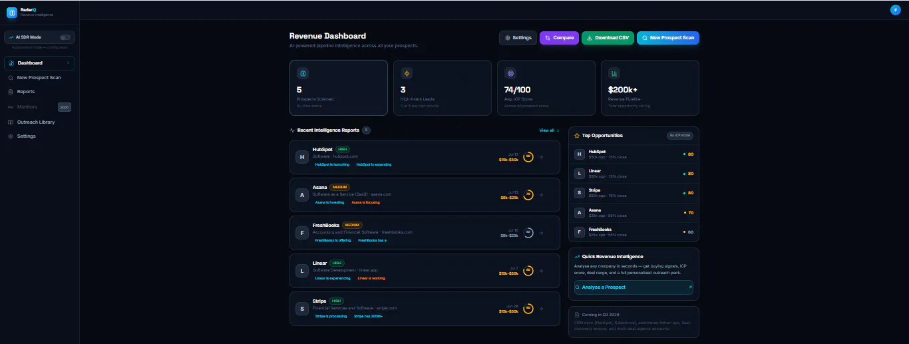909x344 pixels.
Task: Toggle the By ICP score sort pill
Action: coord(680,135)
